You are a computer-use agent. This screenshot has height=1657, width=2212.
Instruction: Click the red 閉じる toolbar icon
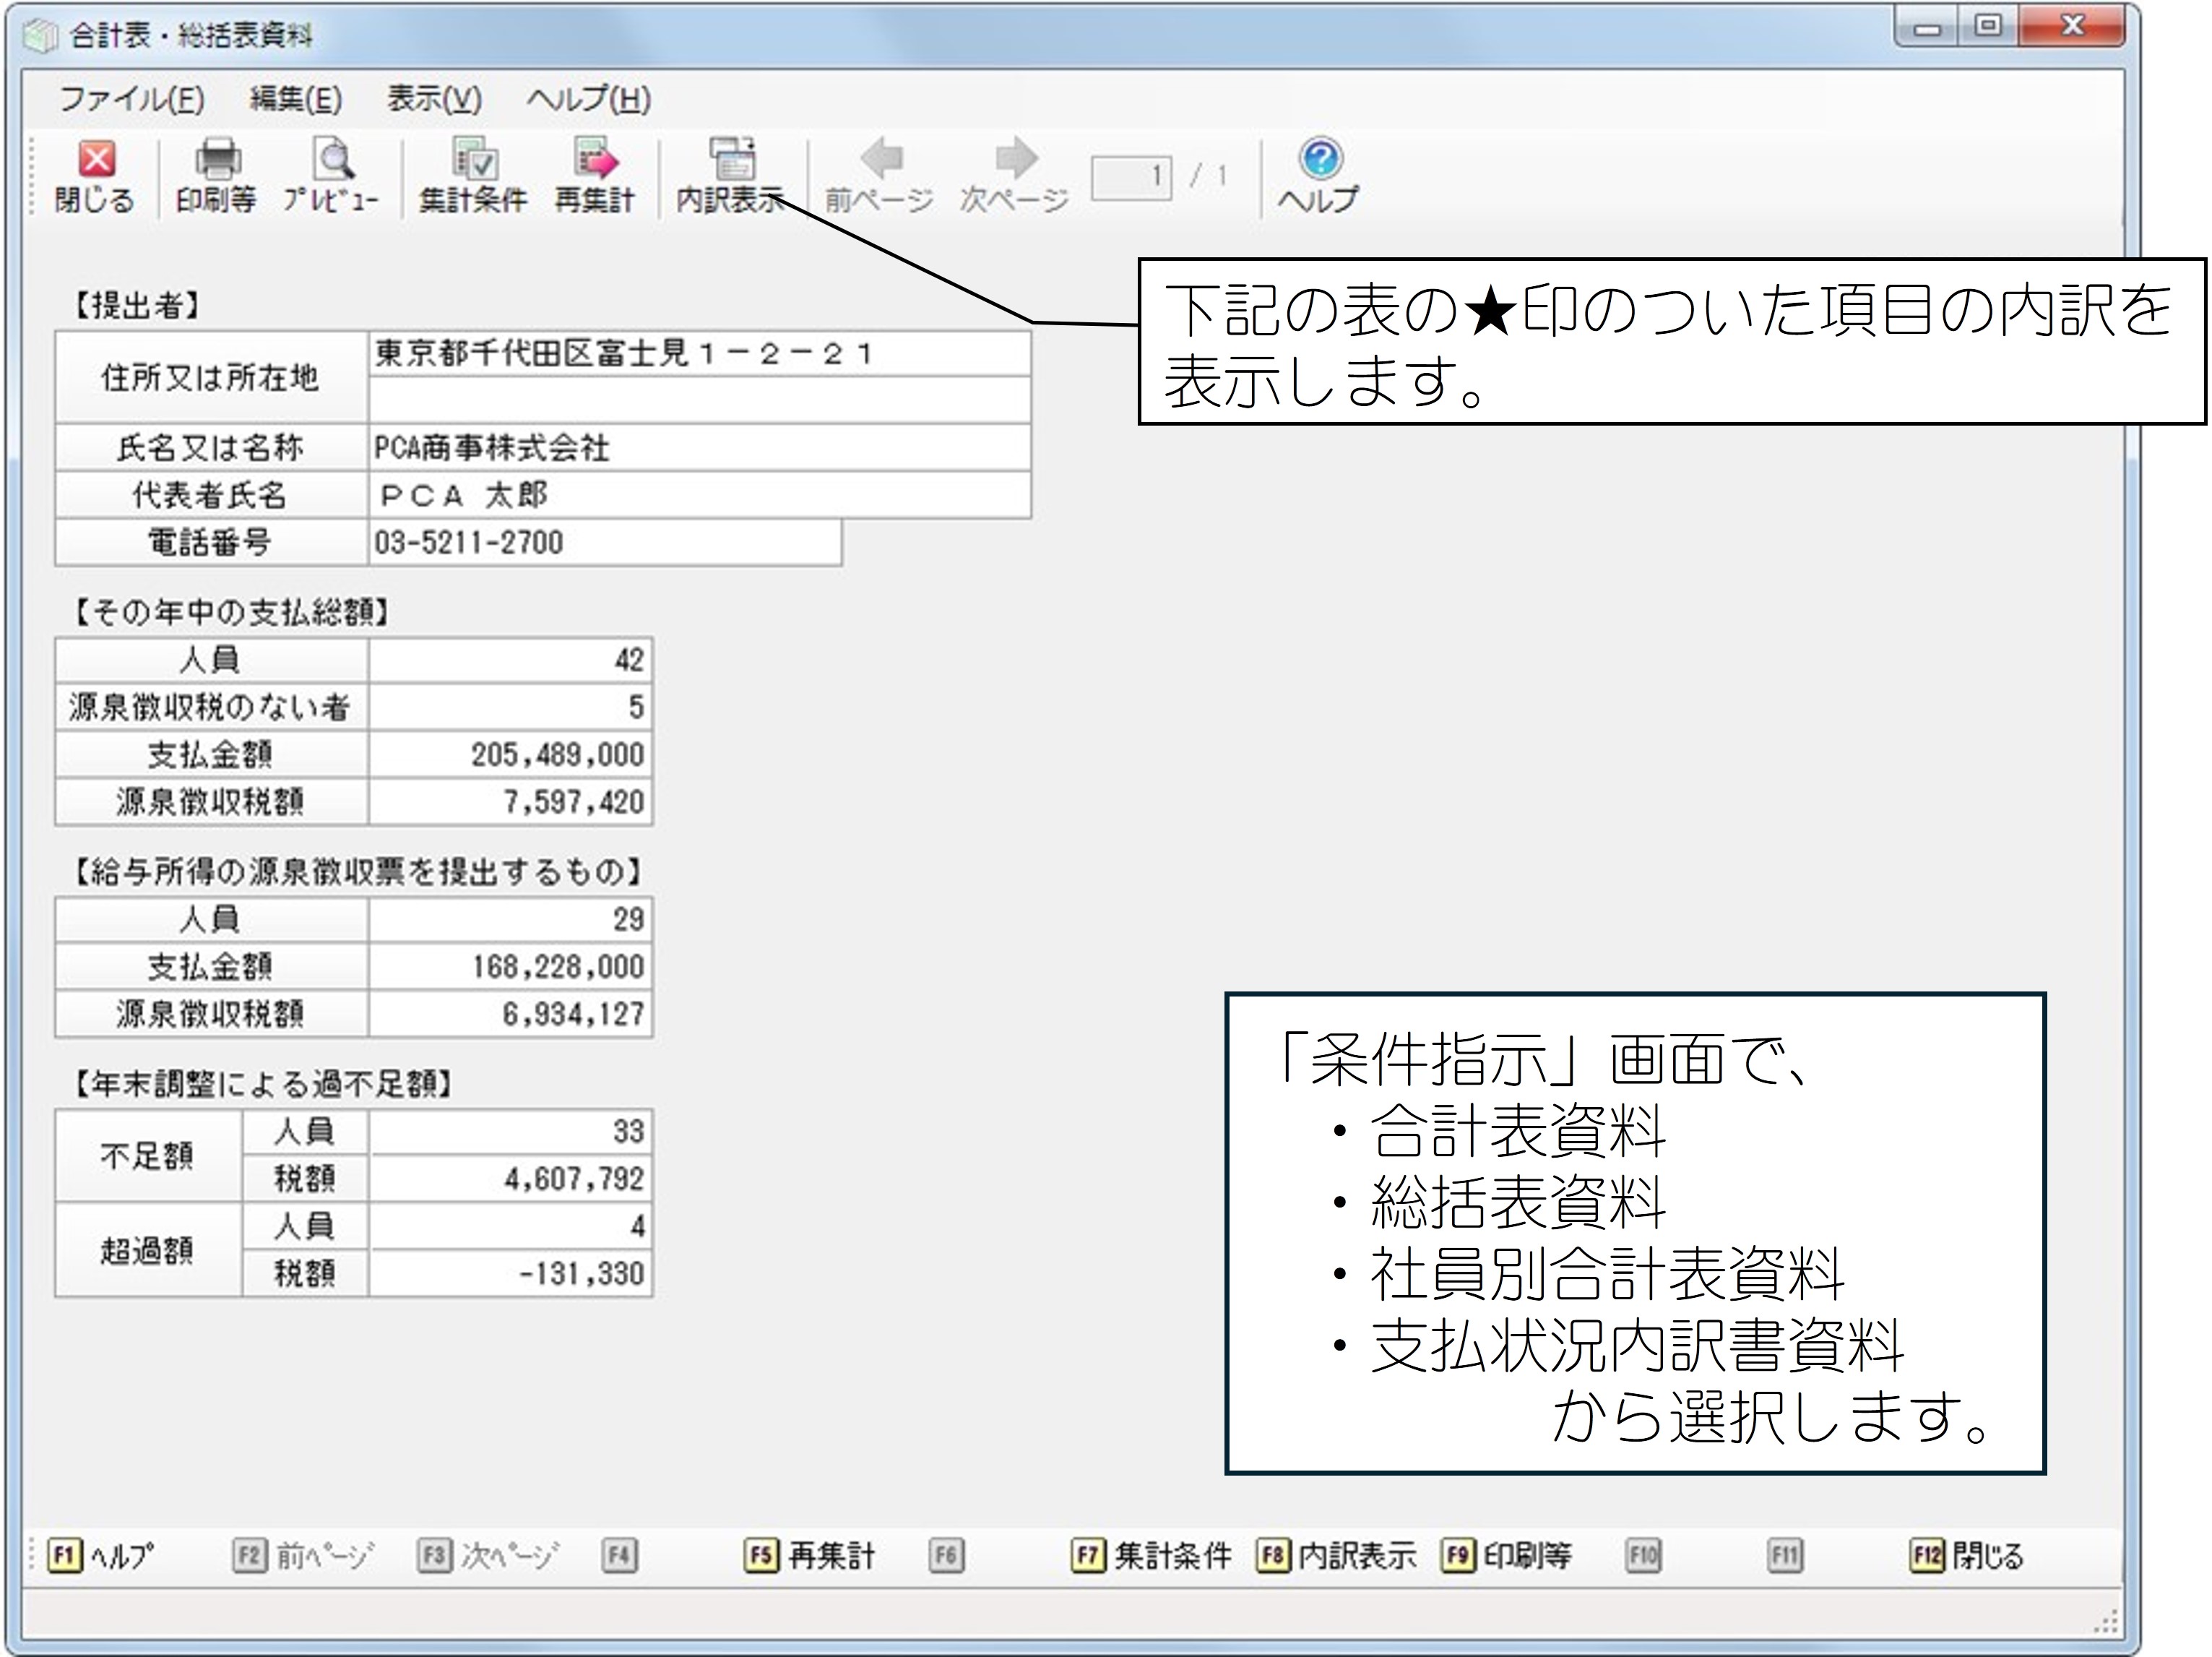[x=96, y=160]
